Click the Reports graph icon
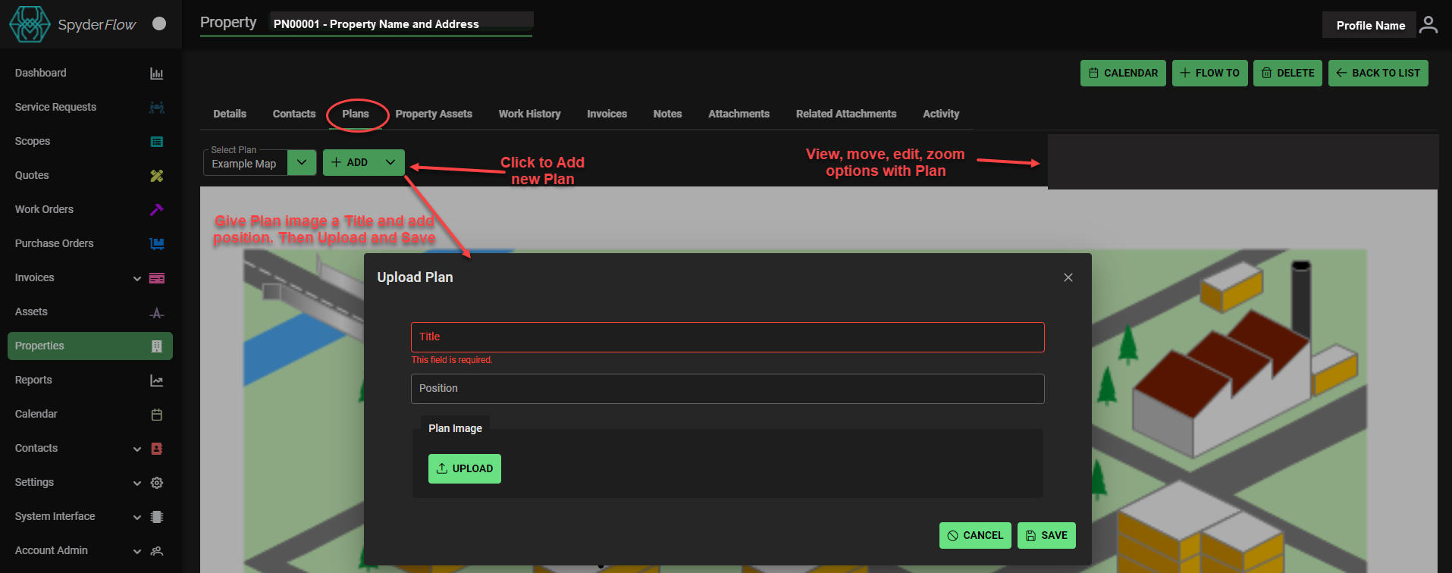This screenshot has width=1452, height=573. coord(156,380)
